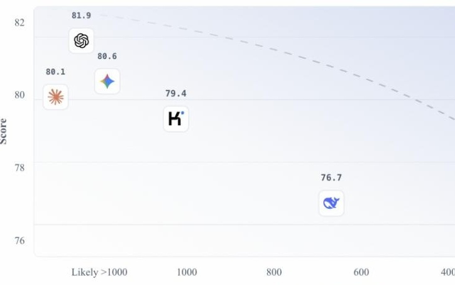The height and width of the screenshot is (285, 455).
Task: Click the 76 y-axis tick label
Action: [x=19, y=240]
